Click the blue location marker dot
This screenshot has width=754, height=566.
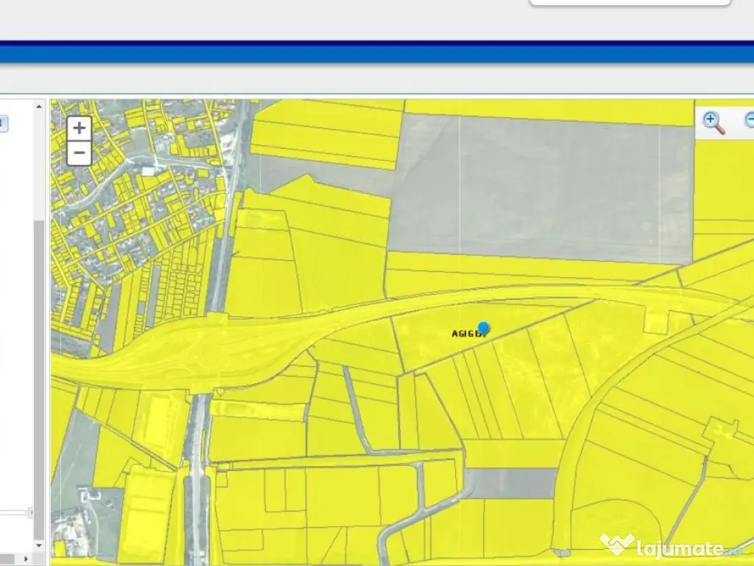coord(483,327)
